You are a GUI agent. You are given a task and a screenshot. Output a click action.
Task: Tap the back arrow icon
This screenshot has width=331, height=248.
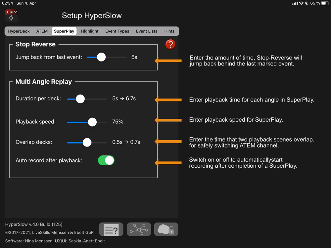[x=11, y=18]
